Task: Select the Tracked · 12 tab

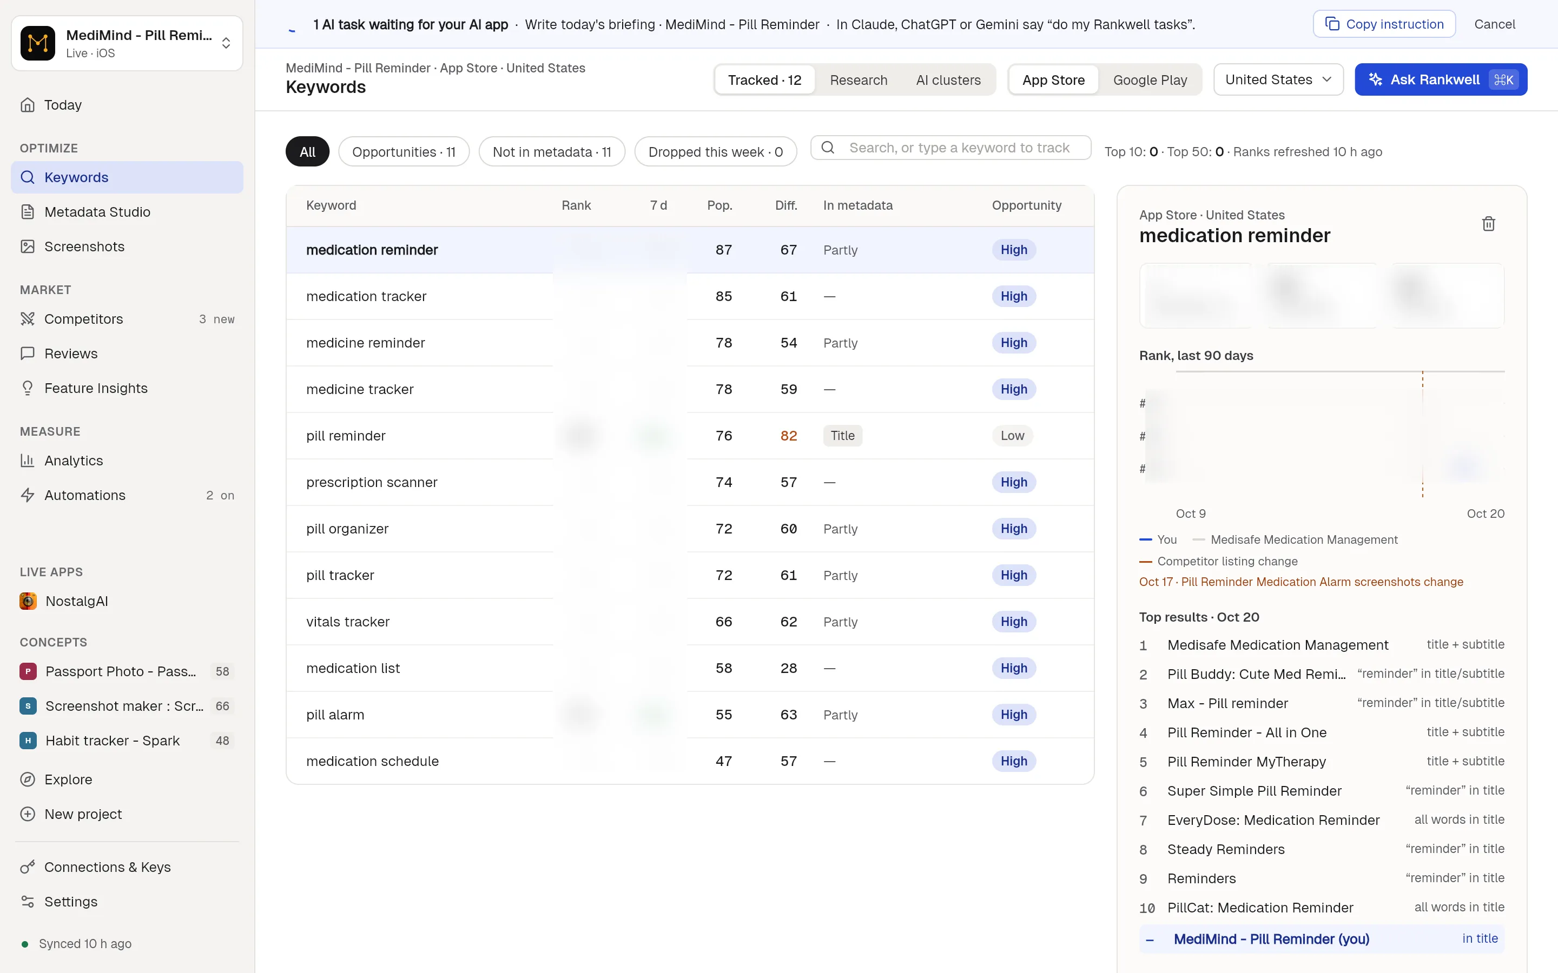Action: tap(764, 80)
